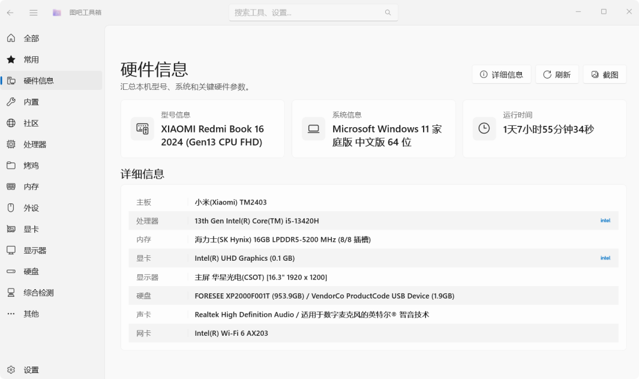The width and height of the screenshot is (639, 379).
Task: Click the 显示器 monitor icon
Action: (x=11, y=250)
